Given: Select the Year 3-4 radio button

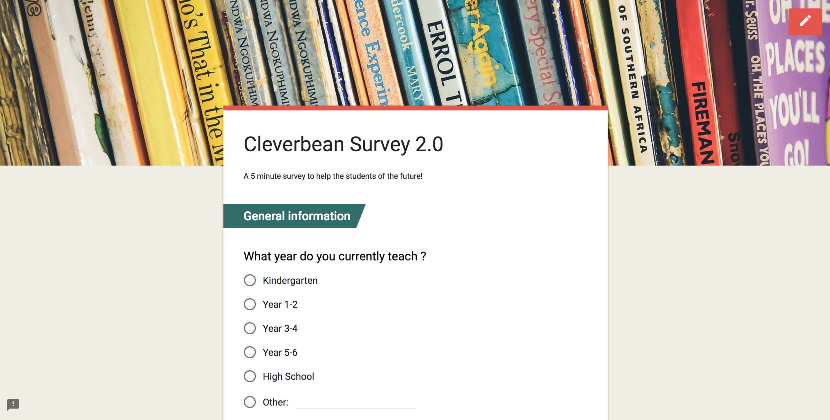Looking at the screenshot, I should pyautogui.click(x=250, y=328).
